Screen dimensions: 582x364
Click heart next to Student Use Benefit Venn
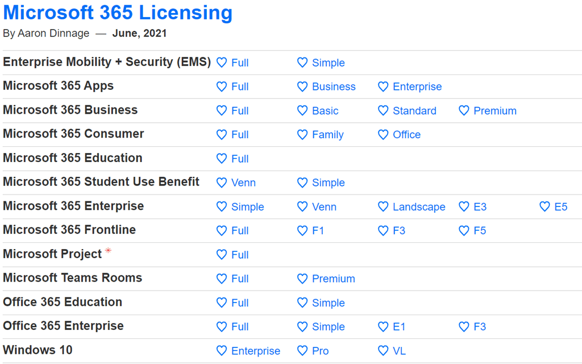pos(222,183)
